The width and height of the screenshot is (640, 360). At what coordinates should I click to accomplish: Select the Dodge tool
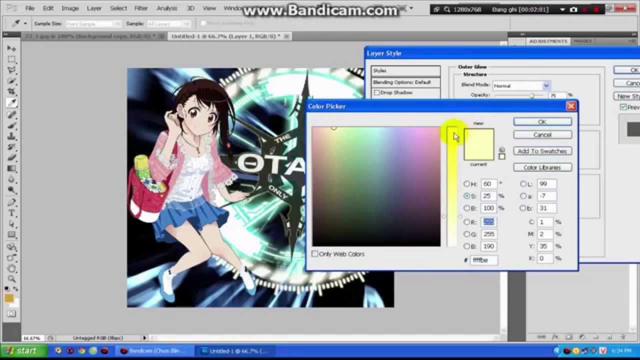(x=11, y=190)
